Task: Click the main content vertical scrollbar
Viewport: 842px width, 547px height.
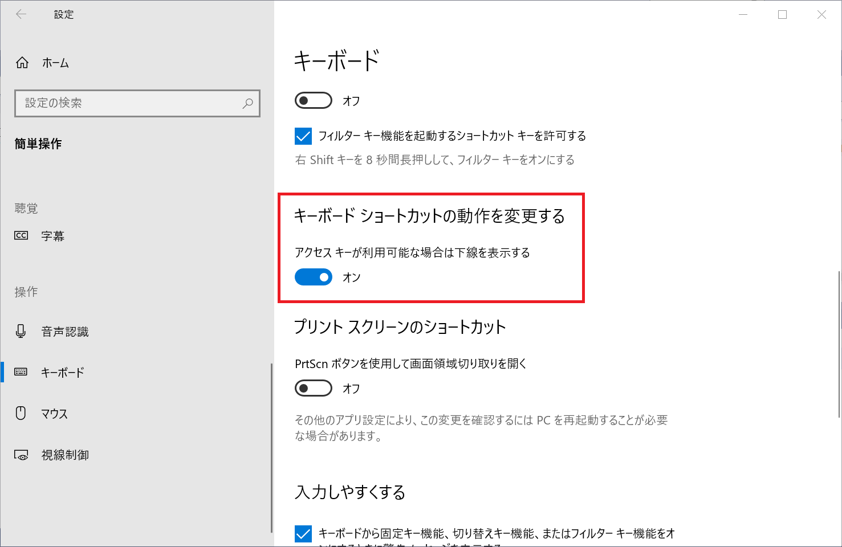Action: pyautogui.click(x=839, y=344)
